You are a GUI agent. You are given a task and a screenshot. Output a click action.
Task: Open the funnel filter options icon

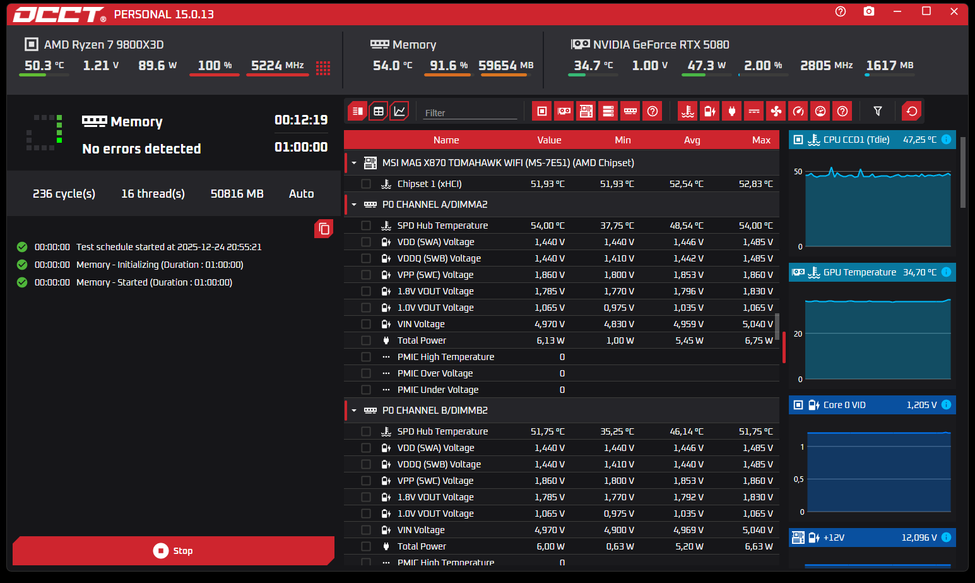point(878,111)
